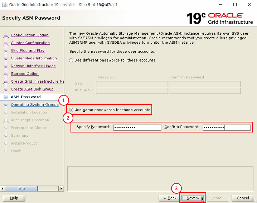Open Cluster Node Information step

coord(34,58)
